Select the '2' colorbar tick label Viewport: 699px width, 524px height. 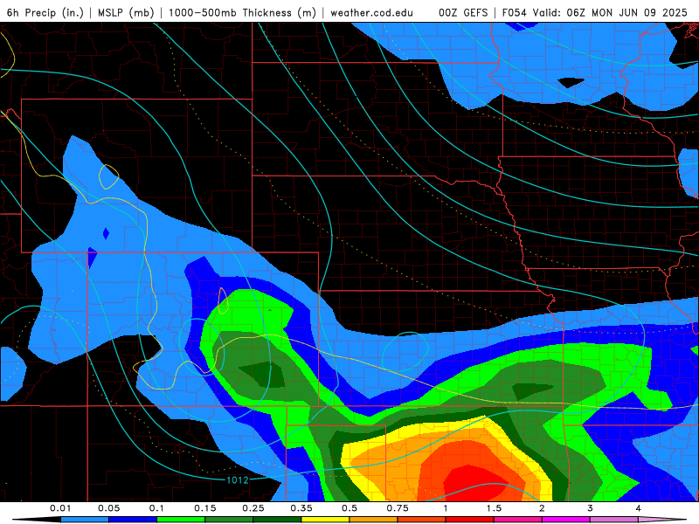point(542,508)
